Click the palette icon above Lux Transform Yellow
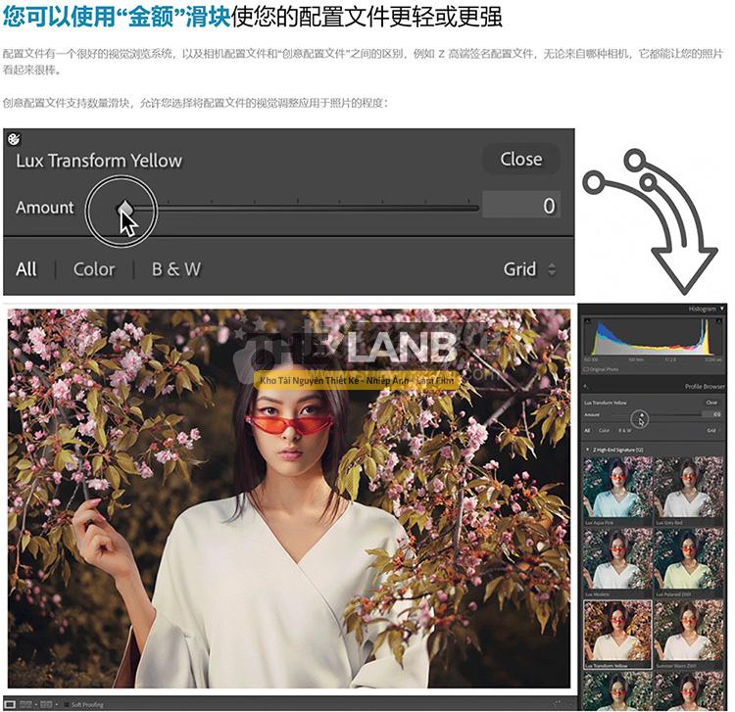This screenshot has height=712, width=735. 15,139
